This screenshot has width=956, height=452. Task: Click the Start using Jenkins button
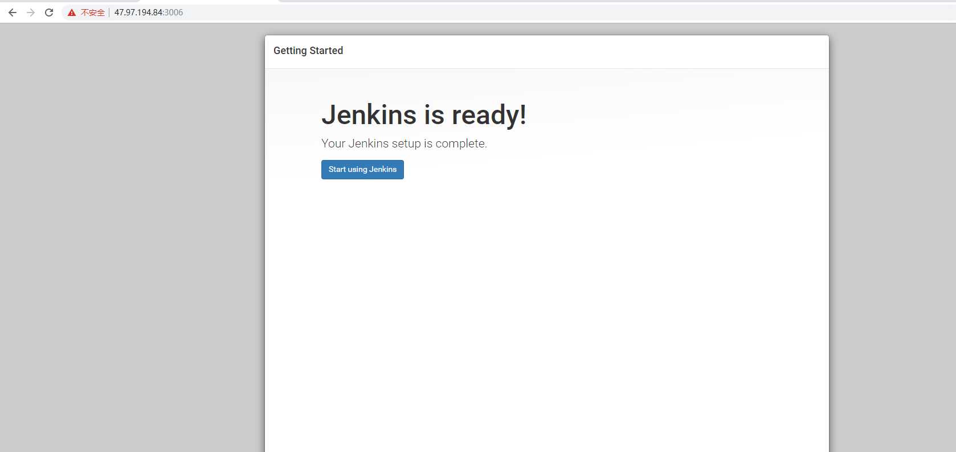coord(362,170)
